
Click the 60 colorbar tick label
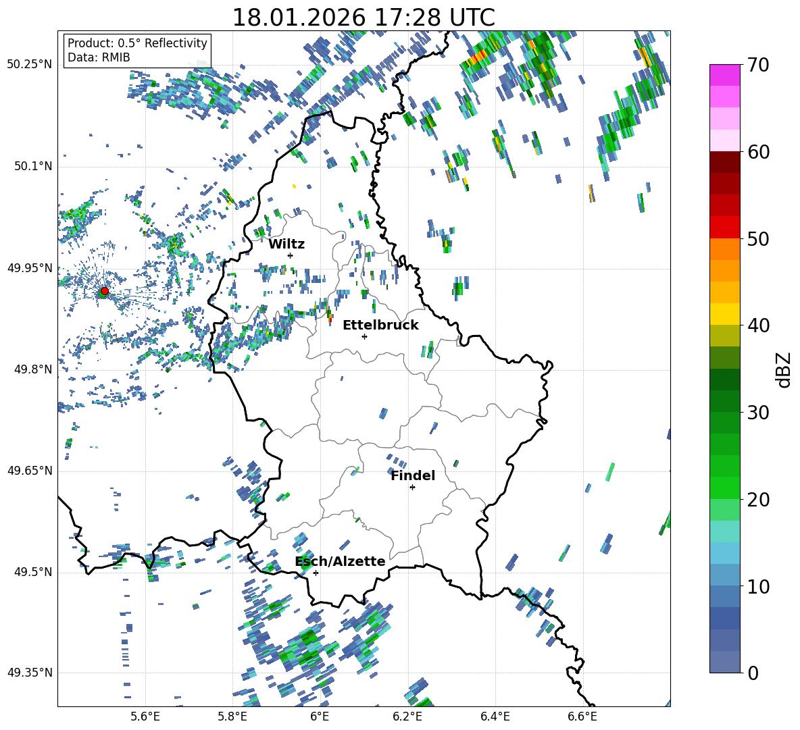(x=757, y=152)
